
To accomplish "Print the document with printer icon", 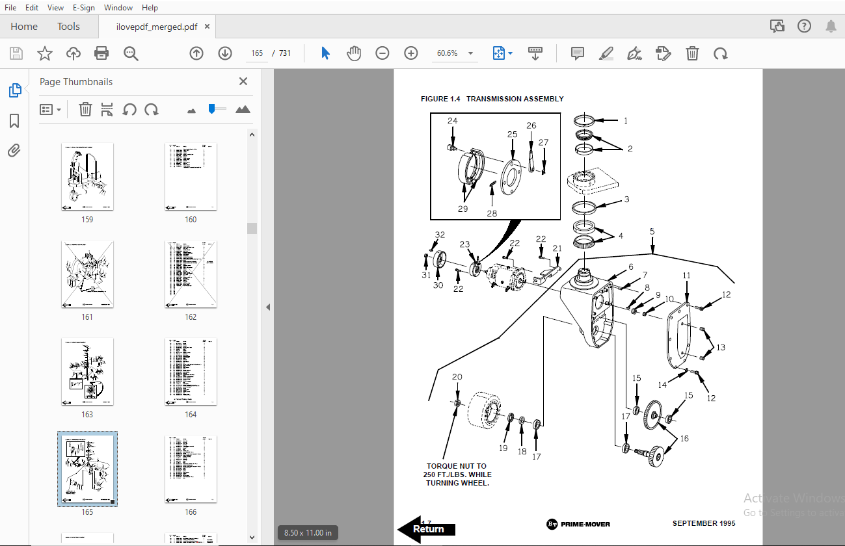I will click(x=101, y=53).
